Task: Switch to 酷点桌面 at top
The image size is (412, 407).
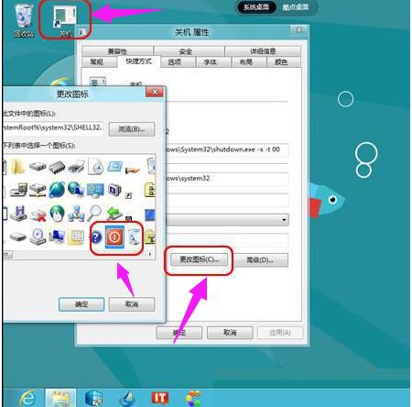Action: tap(296, 6)
